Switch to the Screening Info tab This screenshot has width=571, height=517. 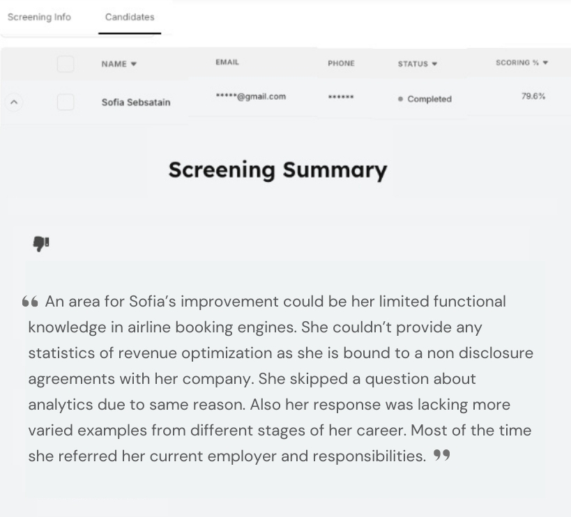[39, 17]
